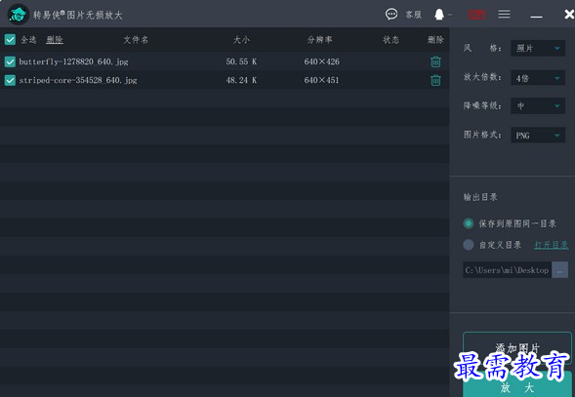This screenshot has width=575, height=397.
Task: Open the 降噪等级 dropdown
Action: (538, 106)
